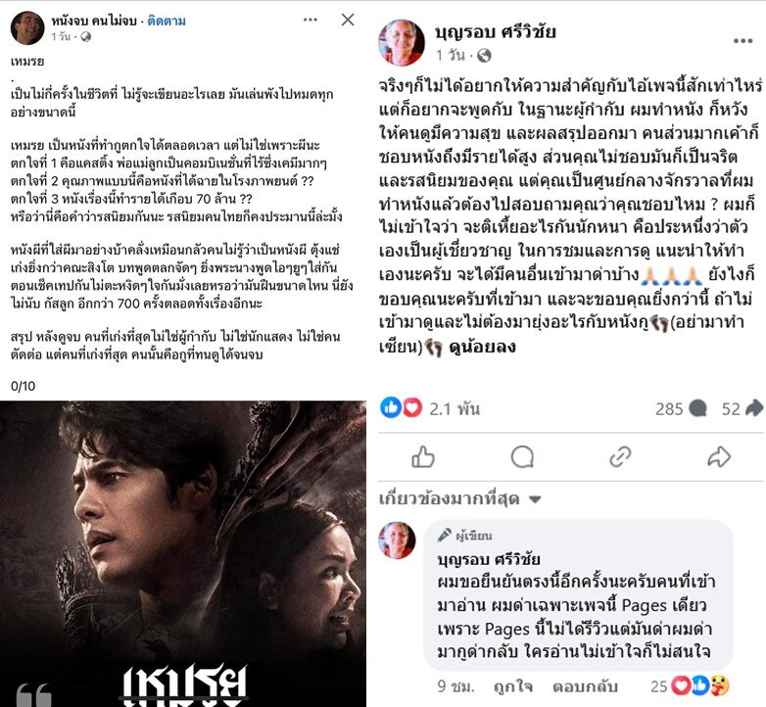
Task: Click ติดตาม to follow the page
Action: (167, 21)
